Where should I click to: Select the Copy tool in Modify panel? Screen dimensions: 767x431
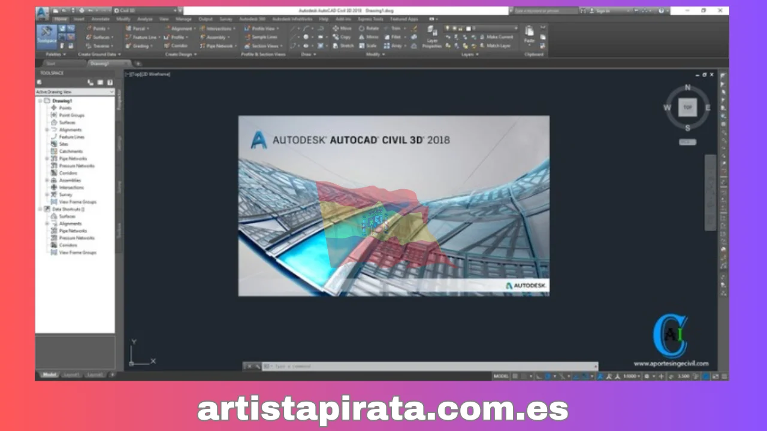pos(346,37)
